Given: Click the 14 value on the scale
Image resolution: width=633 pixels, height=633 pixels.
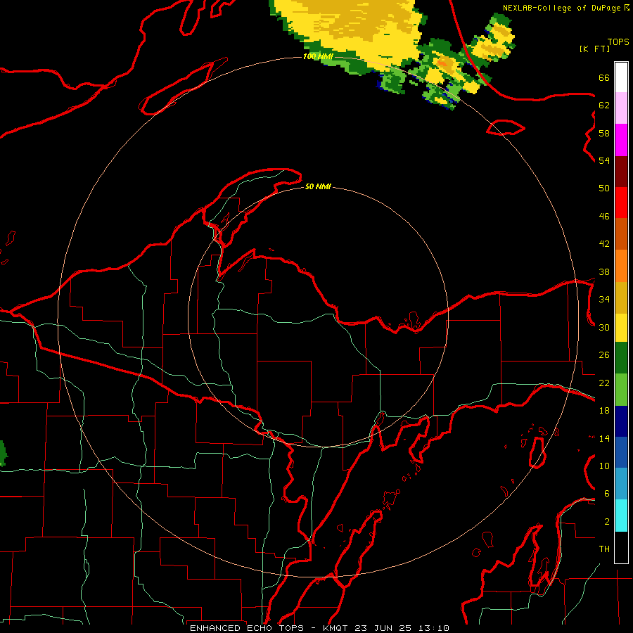Looking at the screenshot, I should [604, 438].
